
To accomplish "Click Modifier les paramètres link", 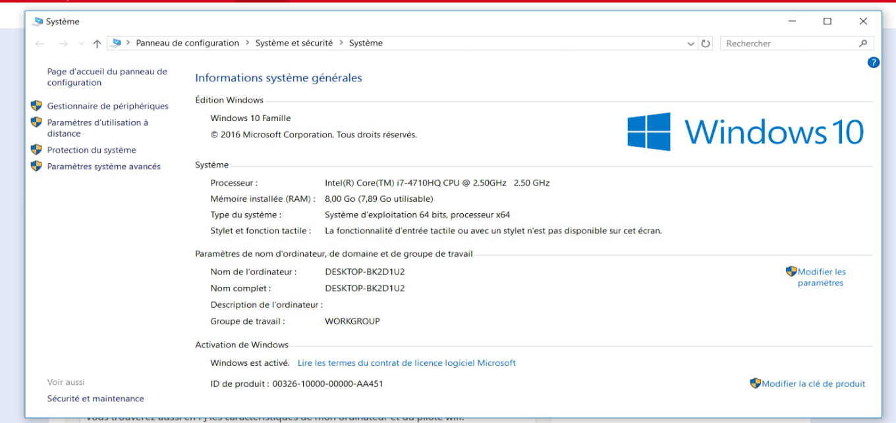I will (x=821, y=277).
